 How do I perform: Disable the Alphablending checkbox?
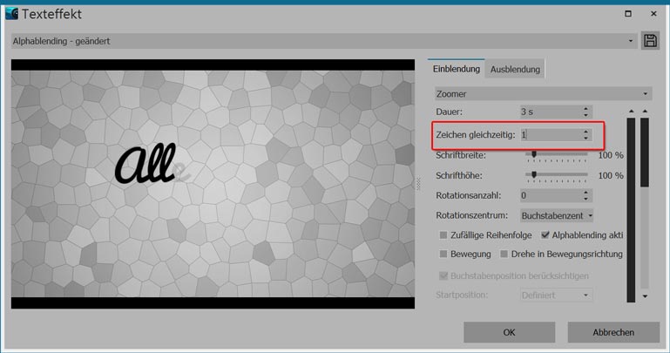pos(545,235)
